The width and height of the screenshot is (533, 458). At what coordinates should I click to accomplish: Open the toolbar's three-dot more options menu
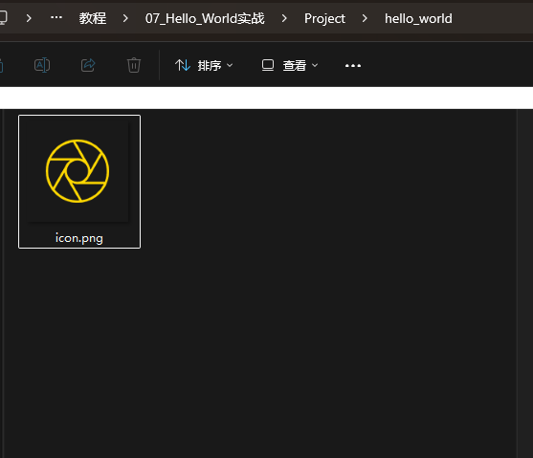[x=353, y=66]
